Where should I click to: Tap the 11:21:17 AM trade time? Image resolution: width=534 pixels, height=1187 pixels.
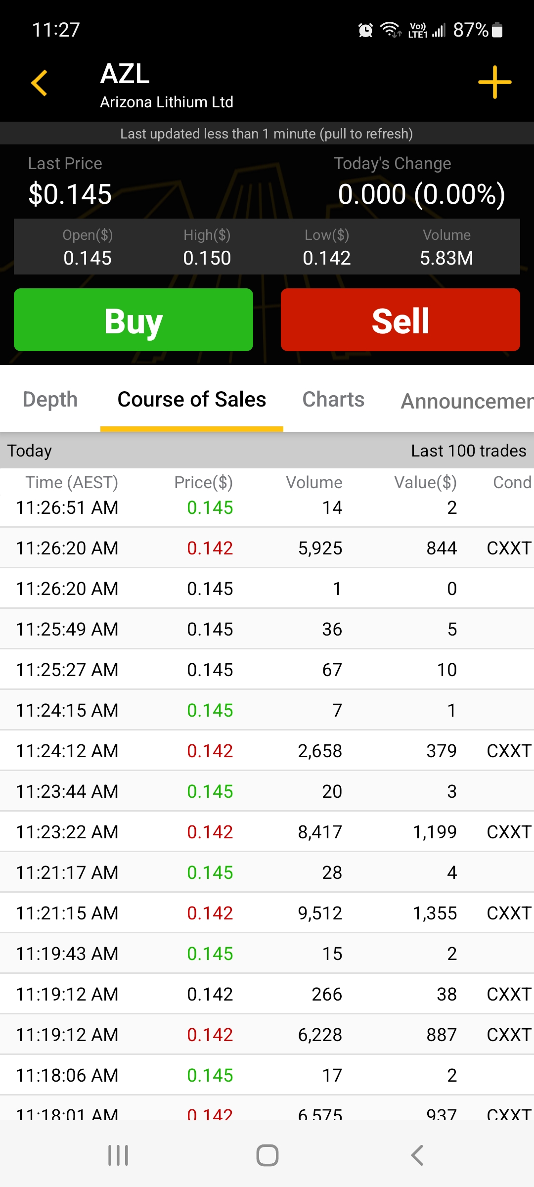67,872
